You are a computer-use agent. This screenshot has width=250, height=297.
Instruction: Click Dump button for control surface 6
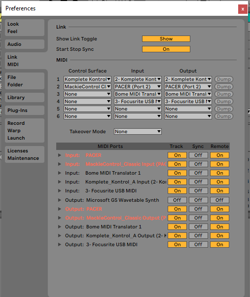point(224,116)
